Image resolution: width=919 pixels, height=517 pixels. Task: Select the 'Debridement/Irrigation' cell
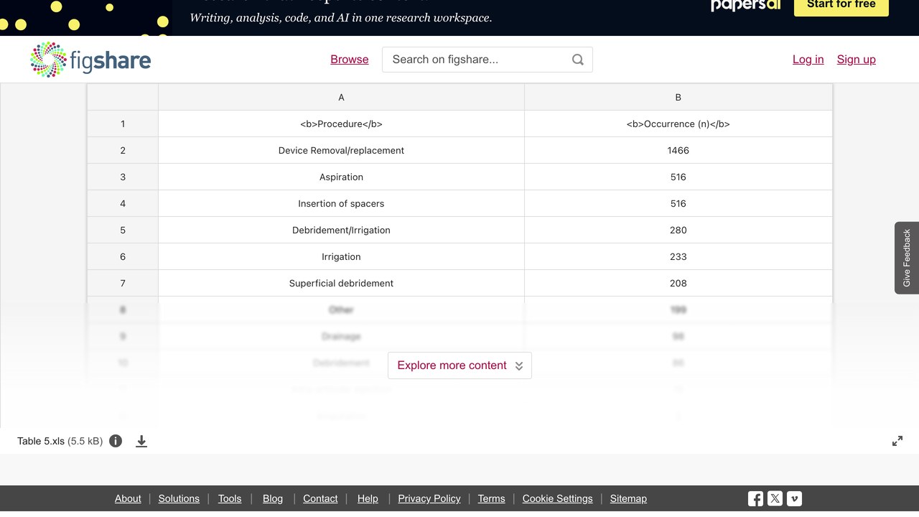click(x=341, y=230)
